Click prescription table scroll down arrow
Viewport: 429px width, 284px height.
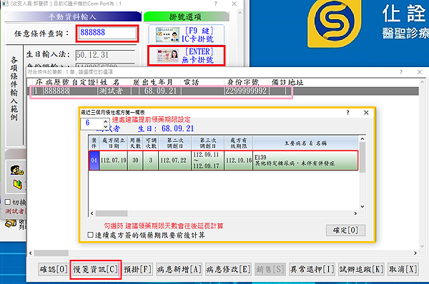pos(363,207)
